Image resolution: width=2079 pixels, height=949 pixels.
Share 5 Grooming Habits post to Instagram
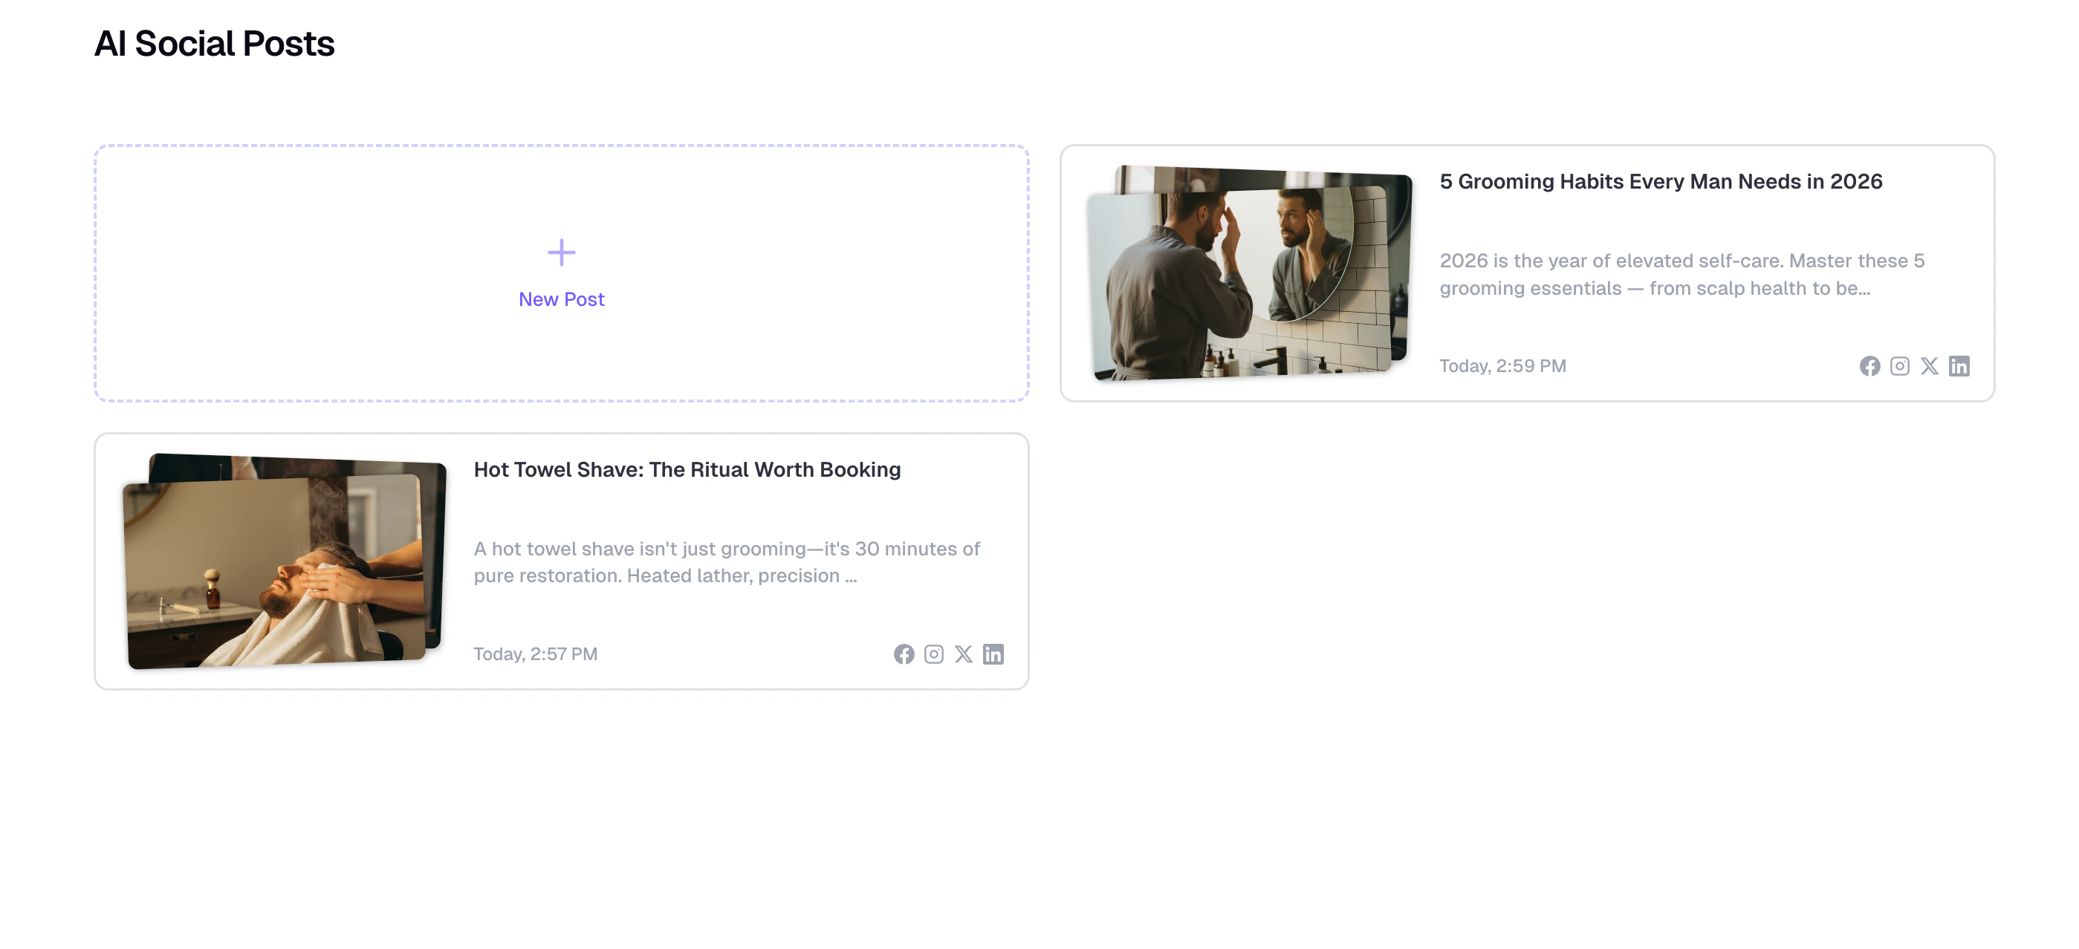pyautogui.click(x=1900, y=365)
